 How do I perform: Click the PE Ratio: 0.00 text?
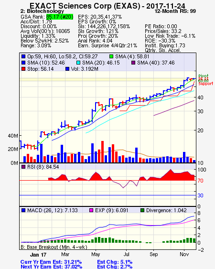(161, 26)
